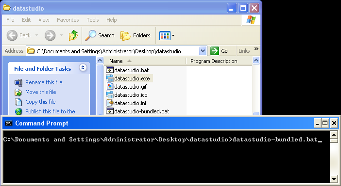341x186 pixels.
Task: Open the Address bar dropdown list
Action: point(203,51)
